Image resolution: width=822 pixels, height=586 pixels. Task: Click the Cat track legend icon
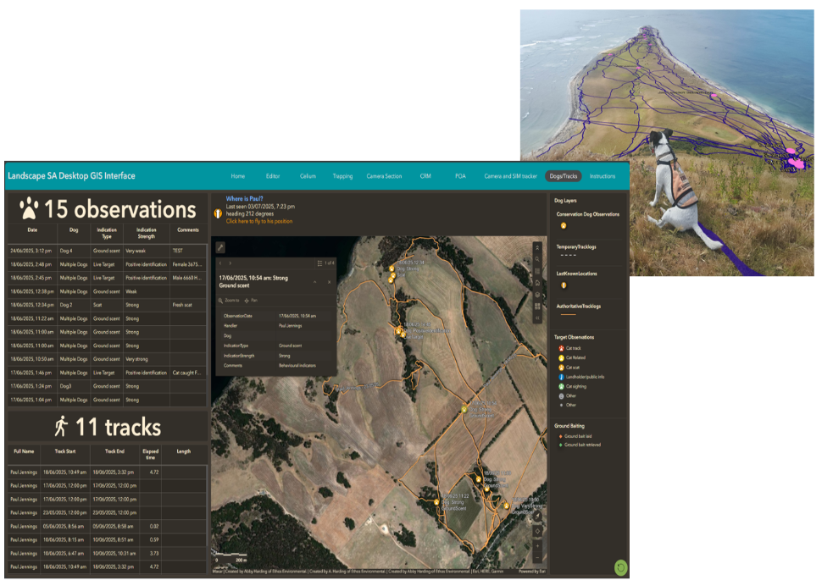(561, 348)
